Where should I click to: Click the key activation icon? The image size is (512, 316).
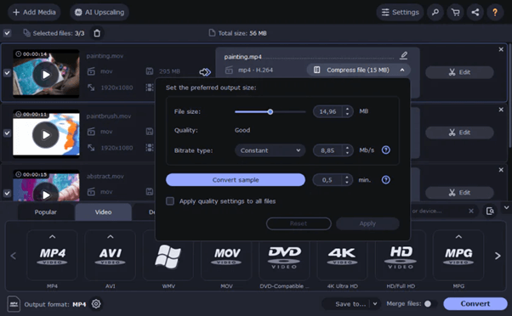point(435,13)
